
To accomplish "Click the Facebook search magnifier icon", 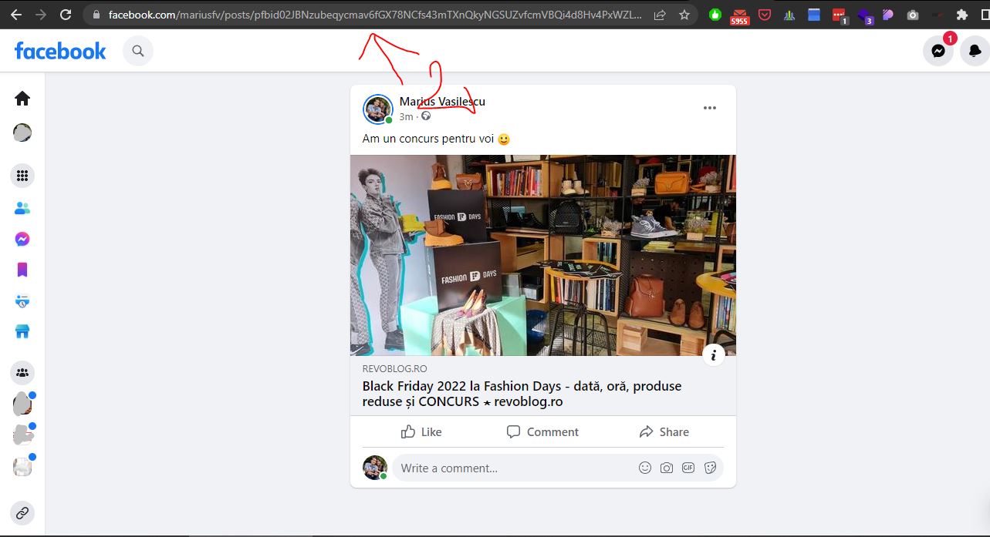I will (x=138, y=51).
